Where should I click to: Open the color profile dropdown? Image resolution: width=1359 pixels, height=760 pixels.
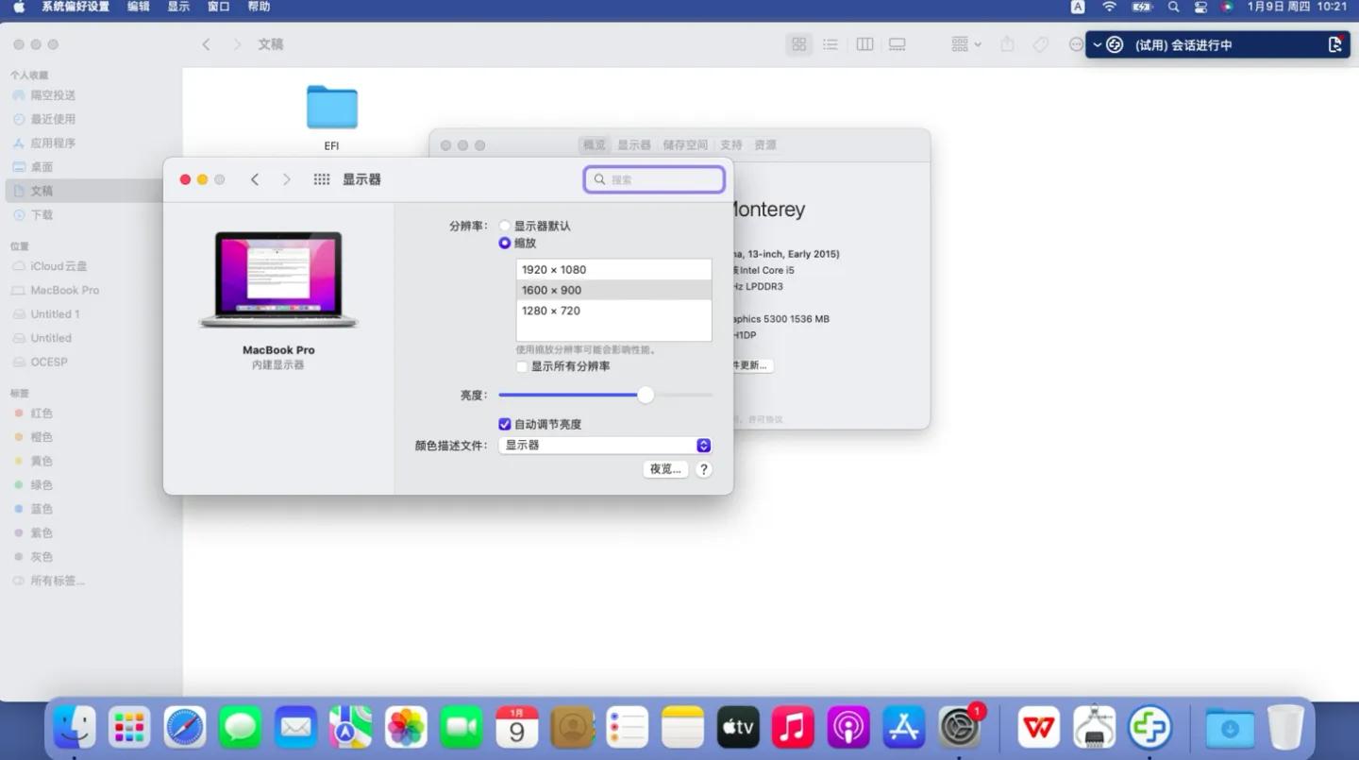click(x=604, y=446)
